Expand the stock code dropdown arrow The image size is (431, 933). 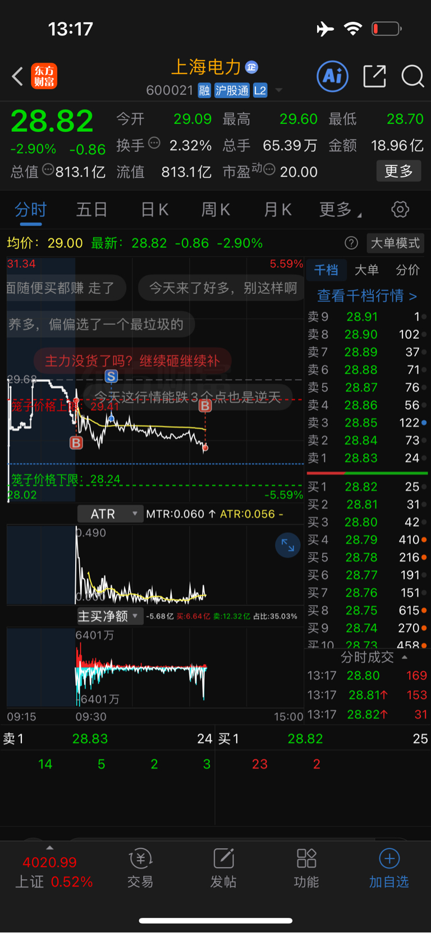[279, 90]
